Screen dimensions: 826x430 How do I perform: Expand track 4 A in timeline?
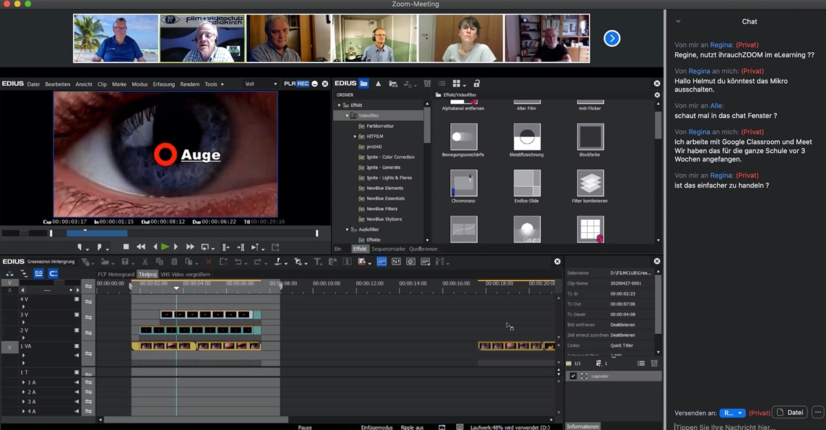point(23,411)
